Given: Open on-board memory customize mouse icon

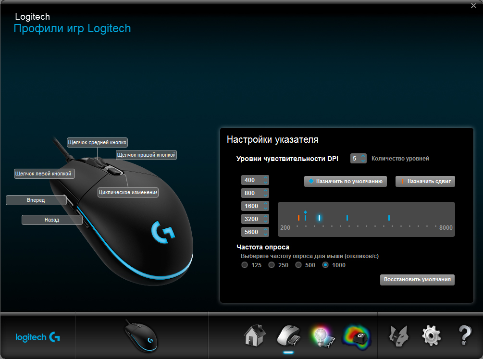Looking at the screenshot, I should coord(288,335).
